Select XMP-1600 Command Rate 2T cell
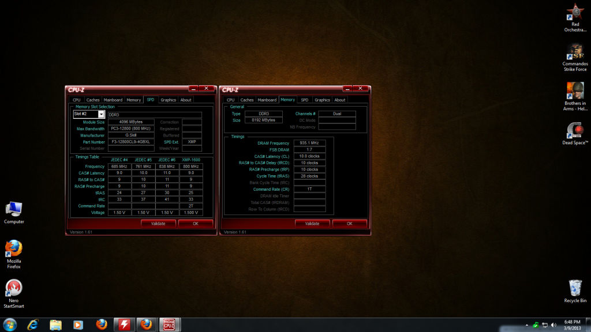The height and width of the screenshot is (332, 591). (191, 206)
